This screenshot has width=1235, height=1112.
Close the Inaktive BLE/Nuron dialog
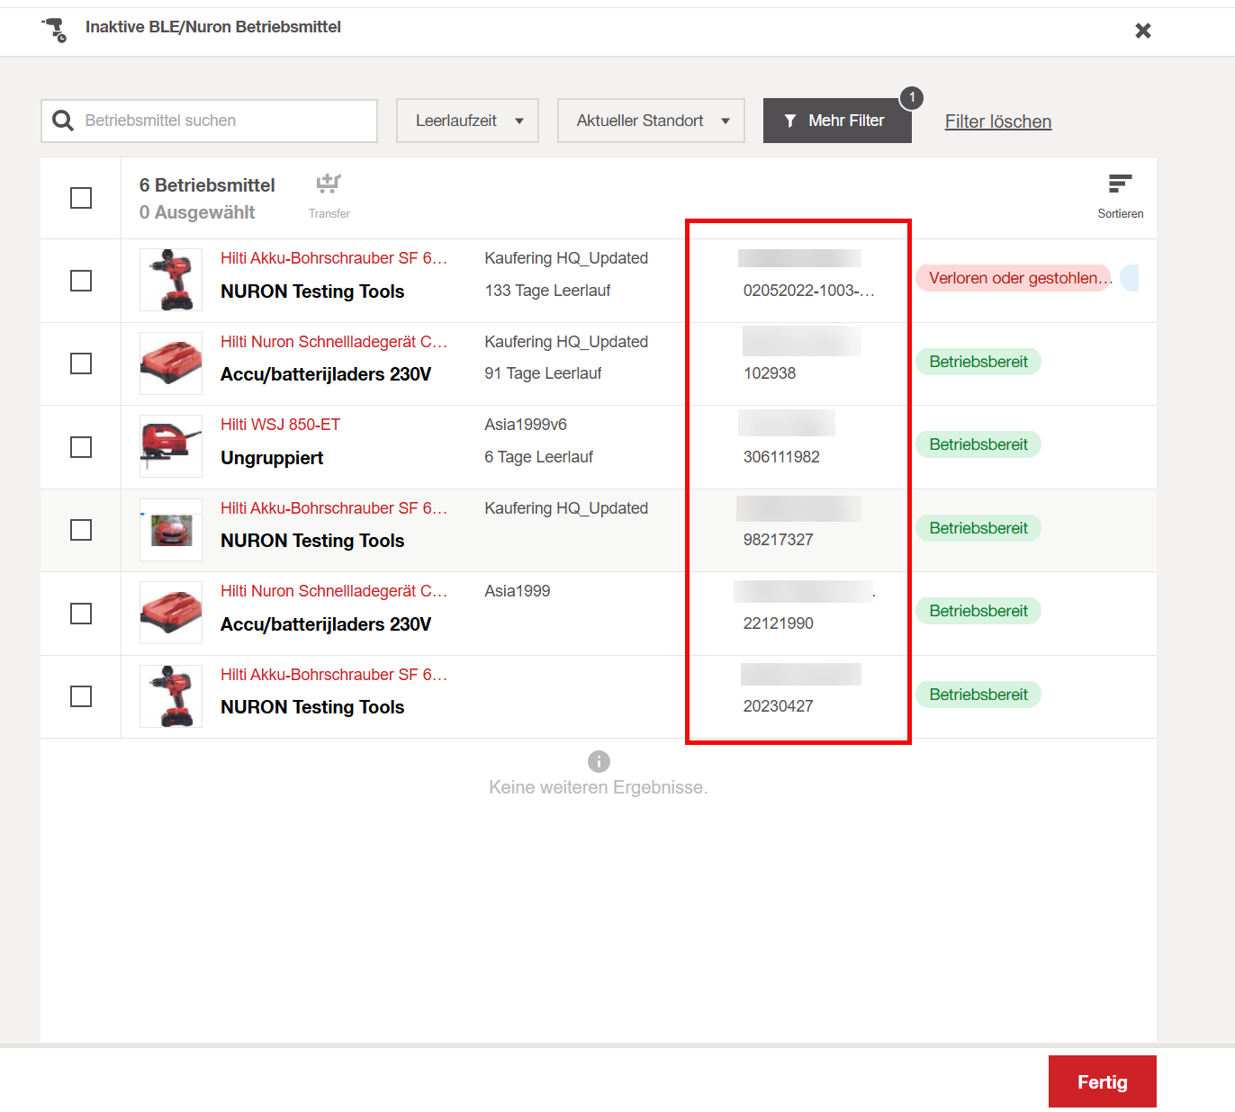tap(1143, 31)
